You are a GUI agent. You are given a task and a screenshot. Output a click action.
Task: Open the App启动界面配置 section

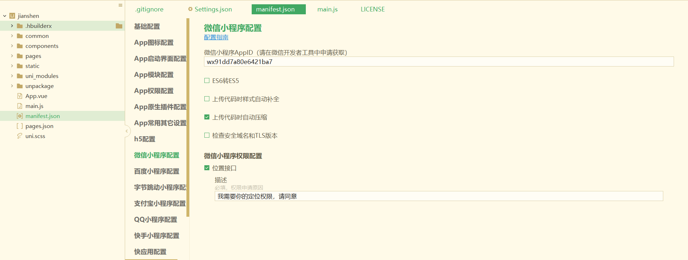160,59
